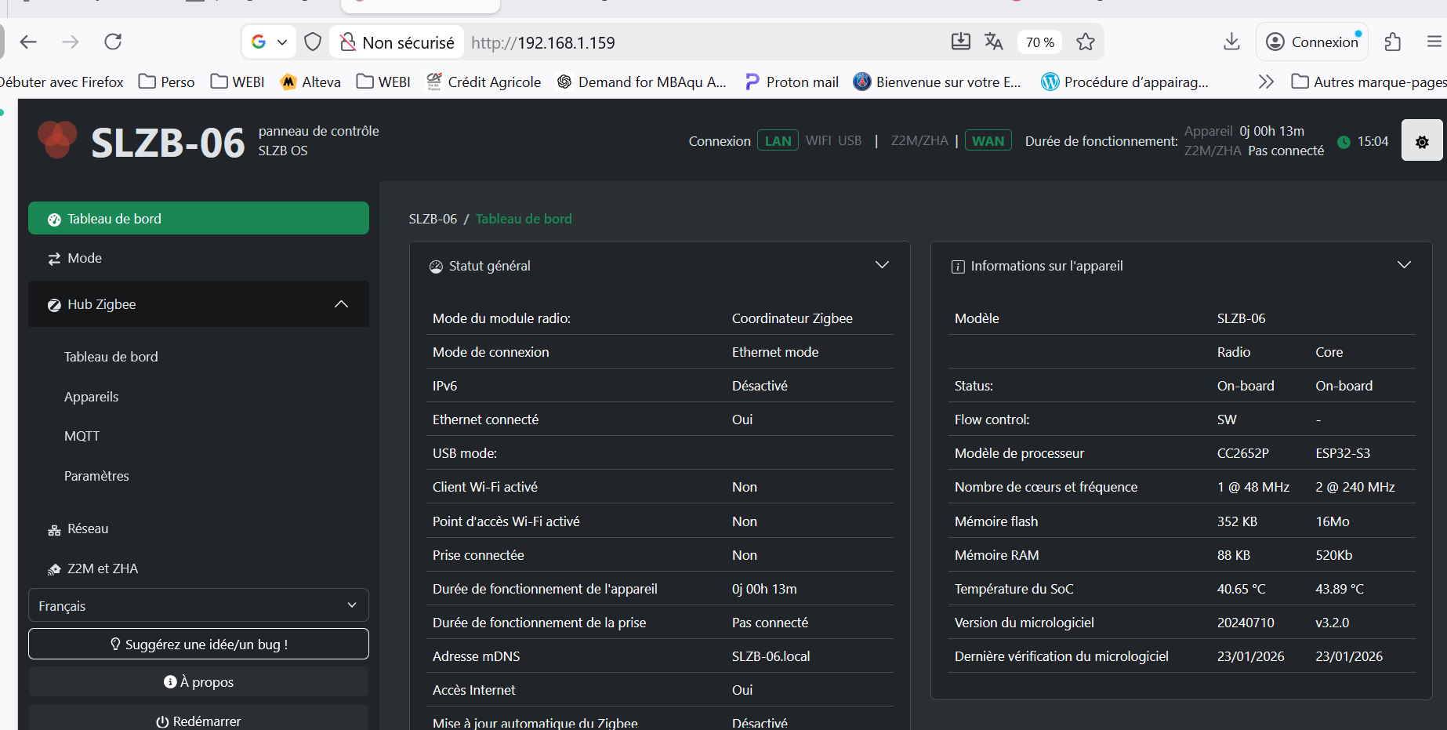This screenshot has height=730, width=1447.
Task: Reload the page with refresh icon
Action: click(x=113, y=42)
